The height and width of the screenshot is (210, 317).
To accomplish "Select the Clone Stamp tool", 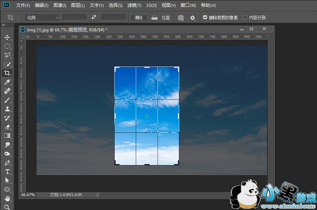I will tap(7, 109).
